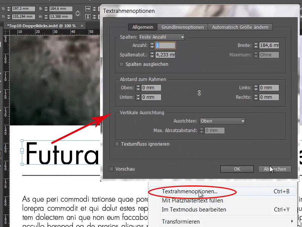Open the Automatisch Größe ändern tab
The height and width of the screenshot is (227, 302).
tap(240, 27)
